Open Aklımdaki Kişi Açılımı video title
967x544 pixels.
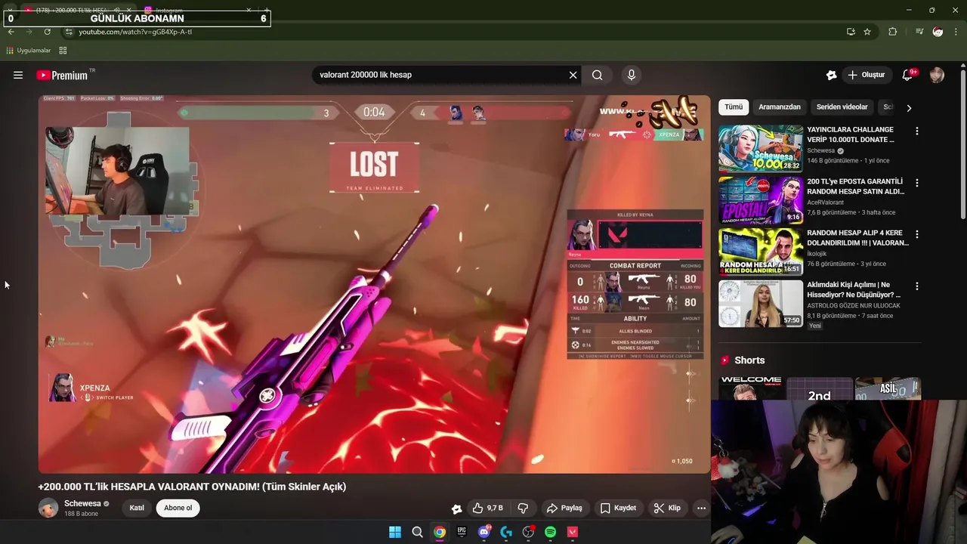pos(854,290)
